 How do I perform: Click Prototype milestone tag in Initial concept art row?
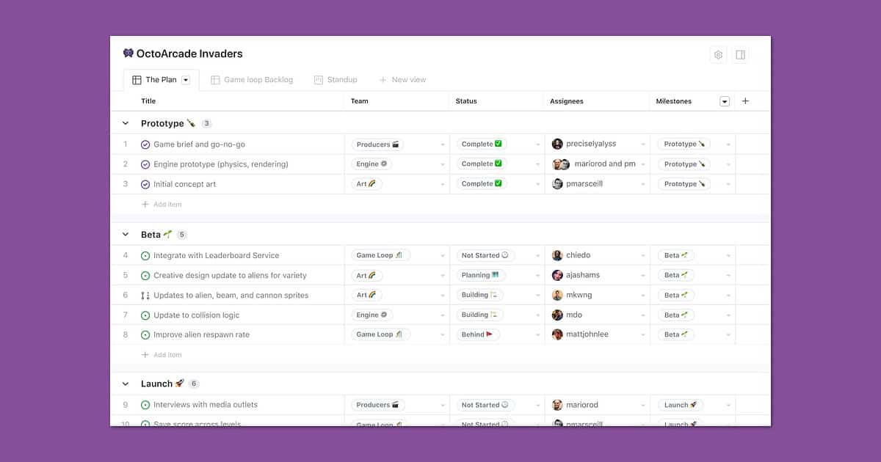click(685, 184)
